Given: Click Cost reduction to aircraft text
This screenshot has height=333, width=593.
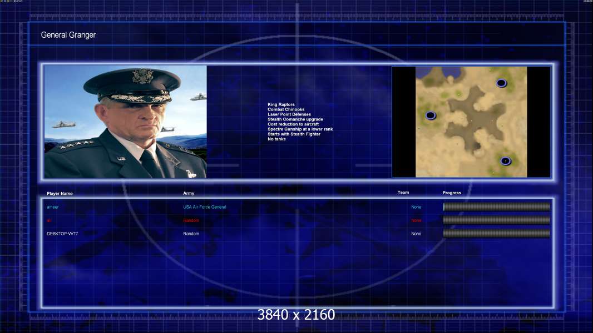Looking at the screenshot, I should click(293, 124).
